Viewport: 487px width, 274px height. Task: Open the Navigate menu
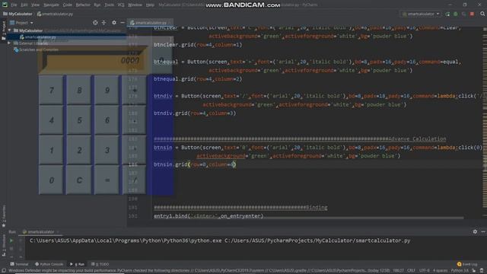(51, 5)
